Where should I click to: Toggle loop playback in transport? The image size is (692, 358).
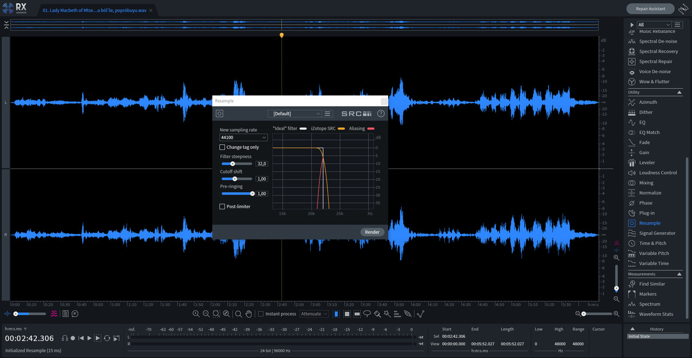[107, 338]
